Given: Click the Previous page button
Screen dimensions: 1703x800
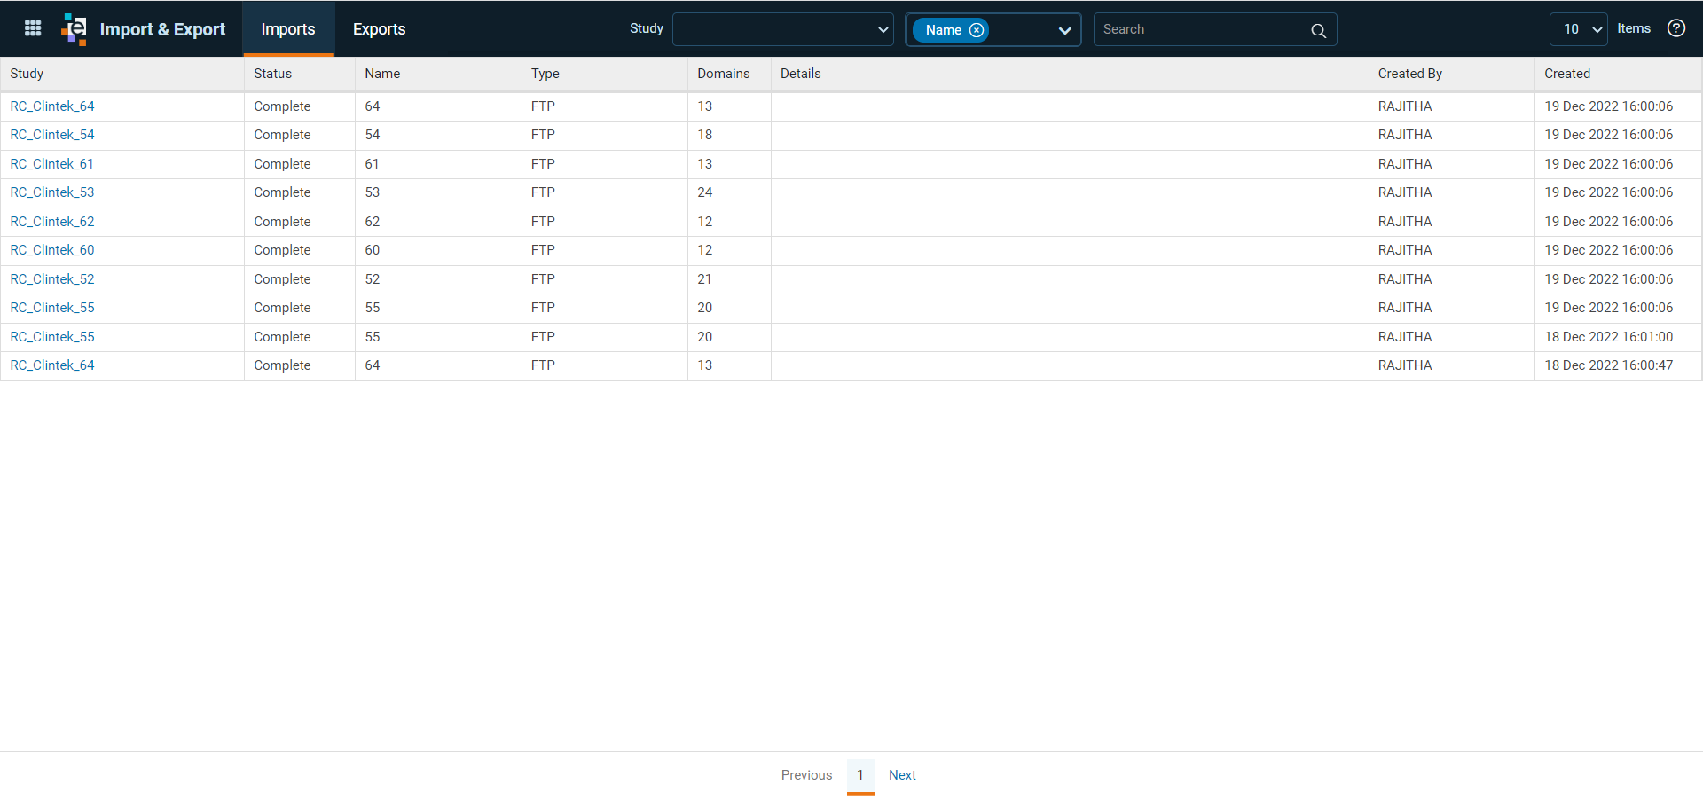Looking at the screenshot, I should 806,775.
